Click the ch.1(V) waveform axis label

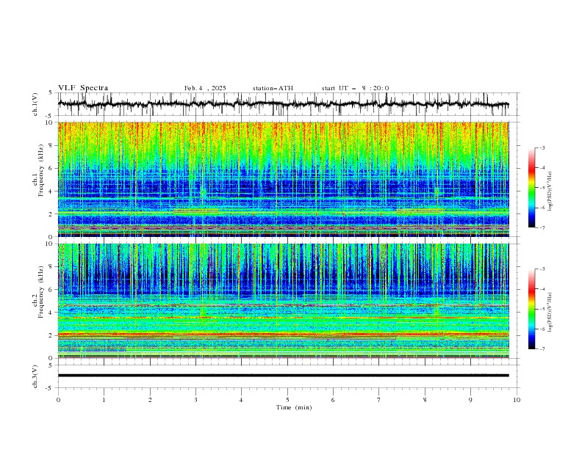point(35,104)
